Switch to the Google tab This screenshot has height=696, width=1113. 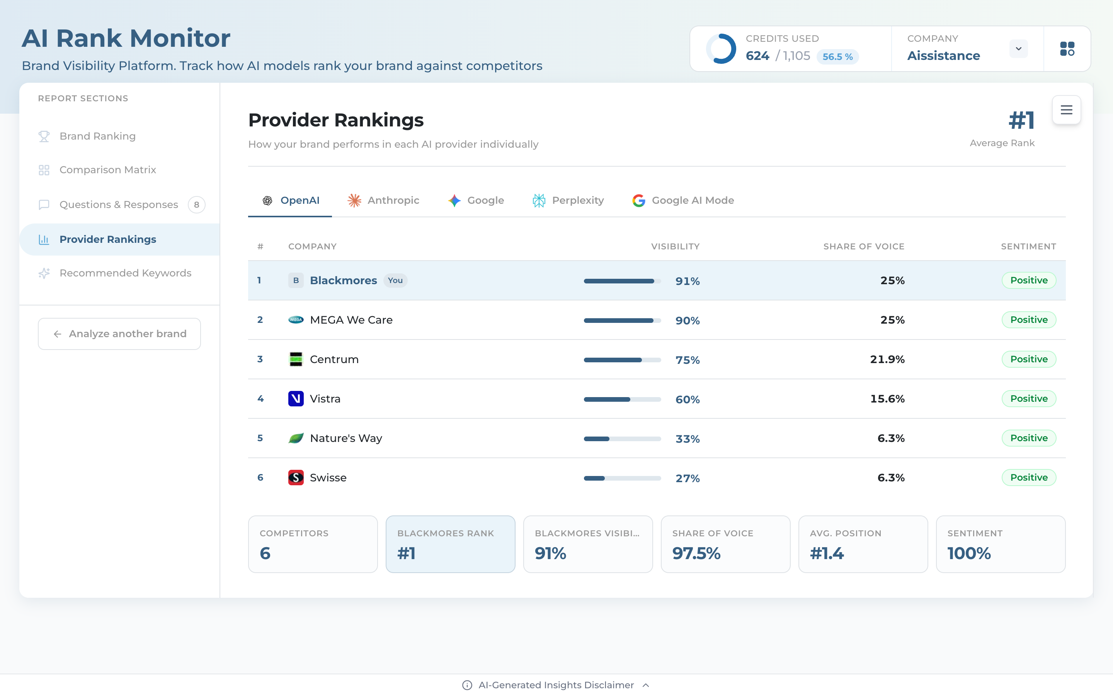click(x=476, y=201)
